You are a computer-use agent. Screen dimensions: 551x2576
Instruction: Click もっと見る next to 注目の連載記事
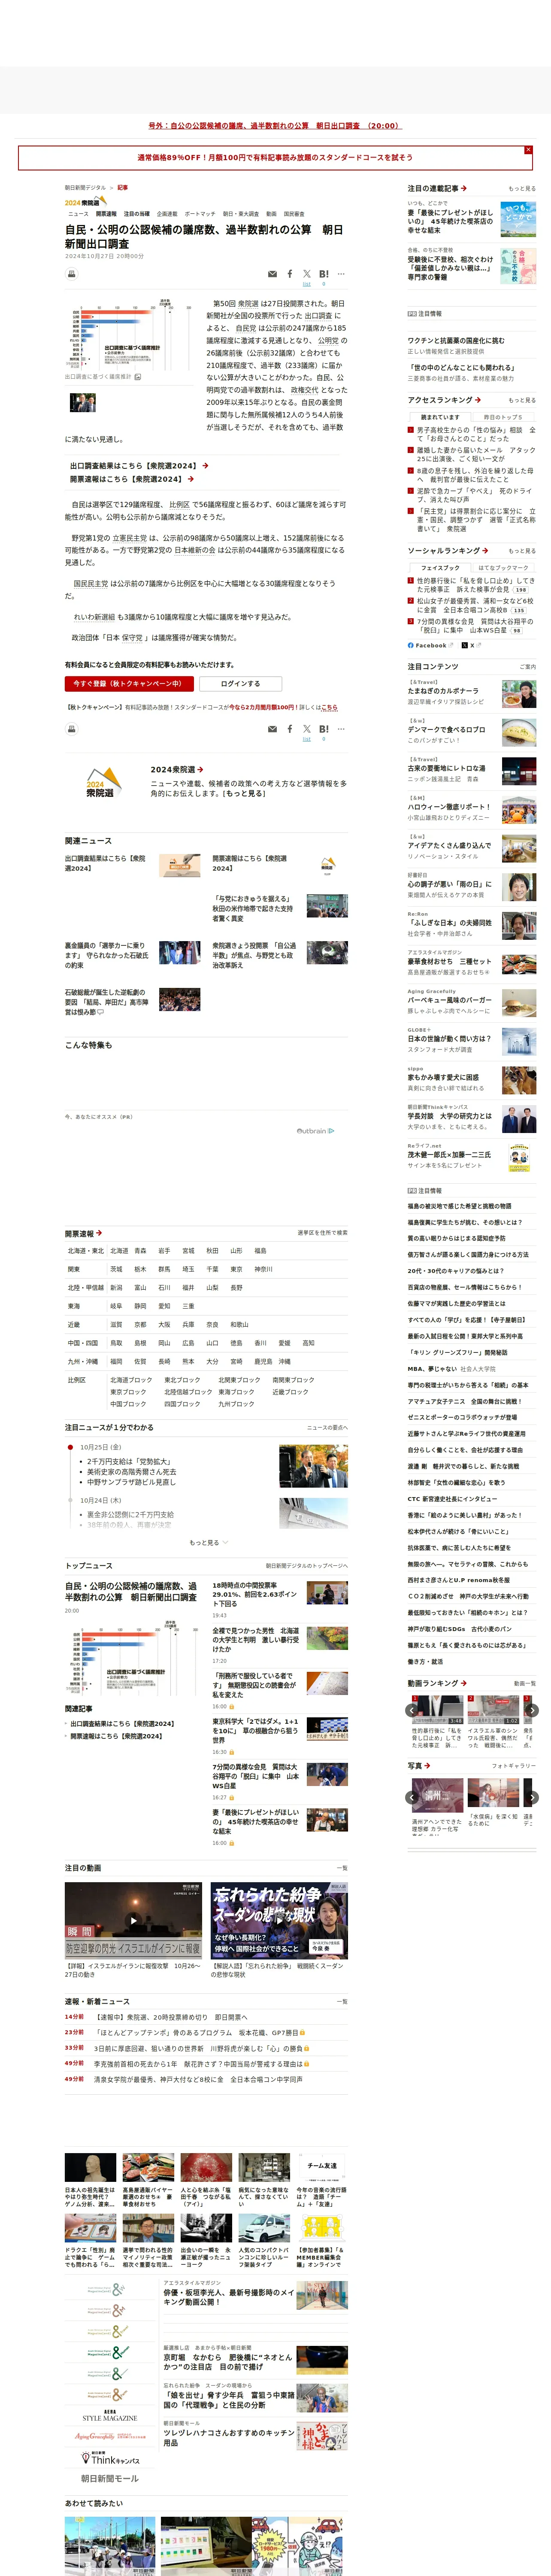tap(522, 188)
